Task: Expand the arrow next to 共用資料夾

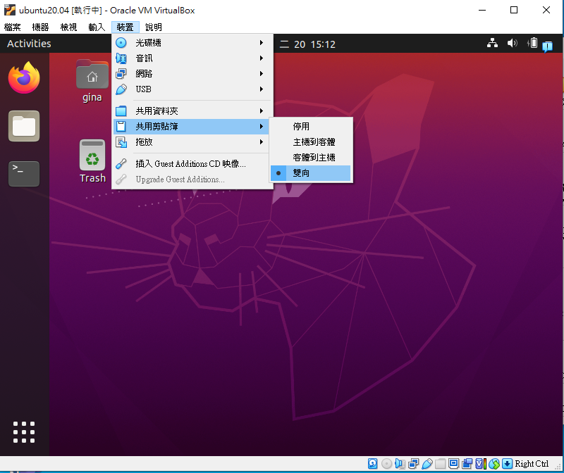Action: coord(262,111)
